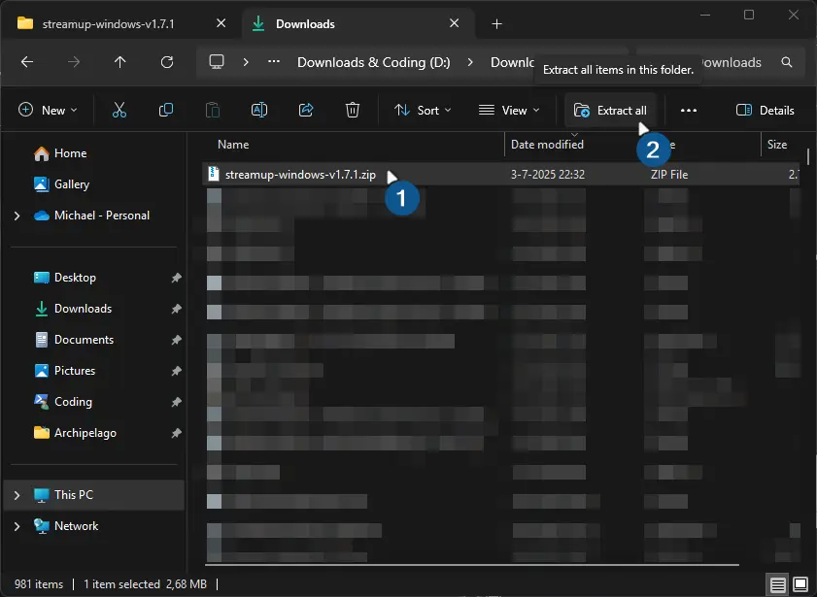Switch to large thumbnails view in status bar

pyautogui.click(x=800, y=584)
